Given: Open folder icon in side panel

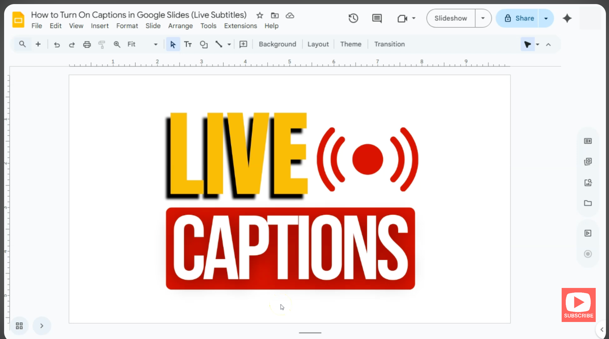Looking at the screenshot, I should [x=588, y=203].
